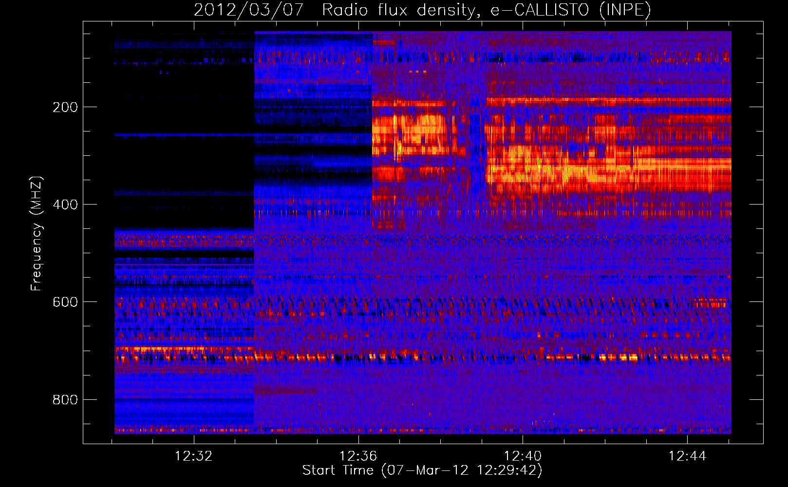
Task: Click the "200" frequency tick label
Action: [x=65, y=107]
